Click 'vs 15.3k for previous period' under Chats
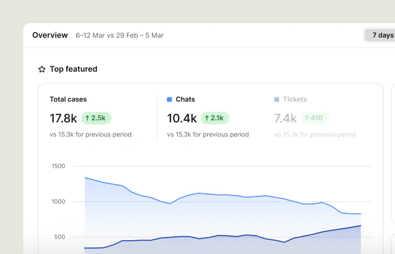The height and width of the screenshot is (254, 395). tap(208, 134)
